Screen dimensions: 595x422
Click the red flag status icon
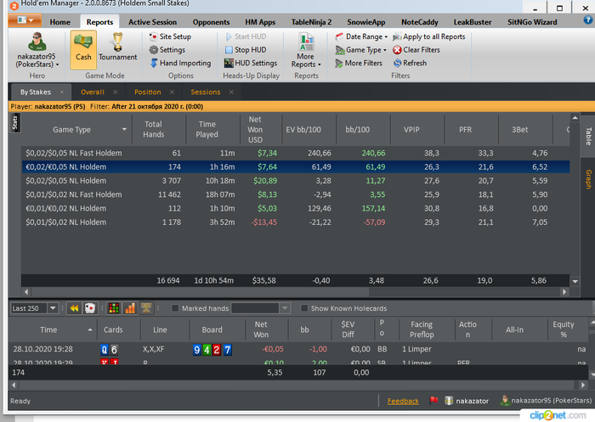tap(433, 401)
